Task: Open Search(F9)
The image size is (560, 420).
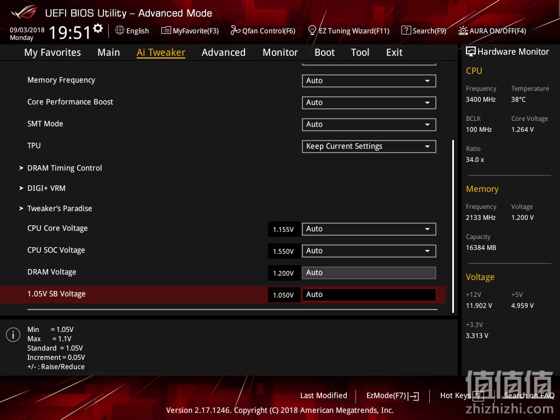Action: 429,31
